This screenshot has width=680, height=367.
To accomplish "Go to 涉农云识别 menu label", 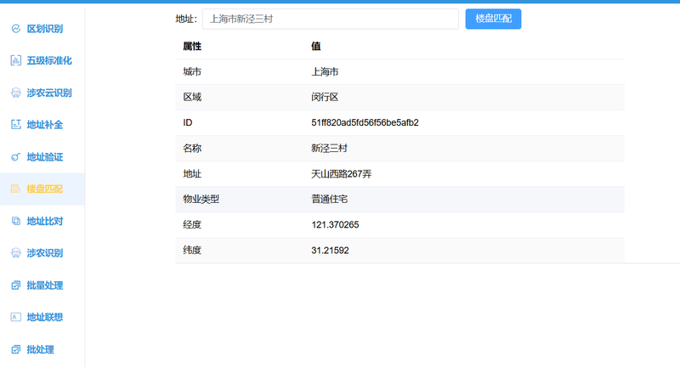I will coord(49,93).
